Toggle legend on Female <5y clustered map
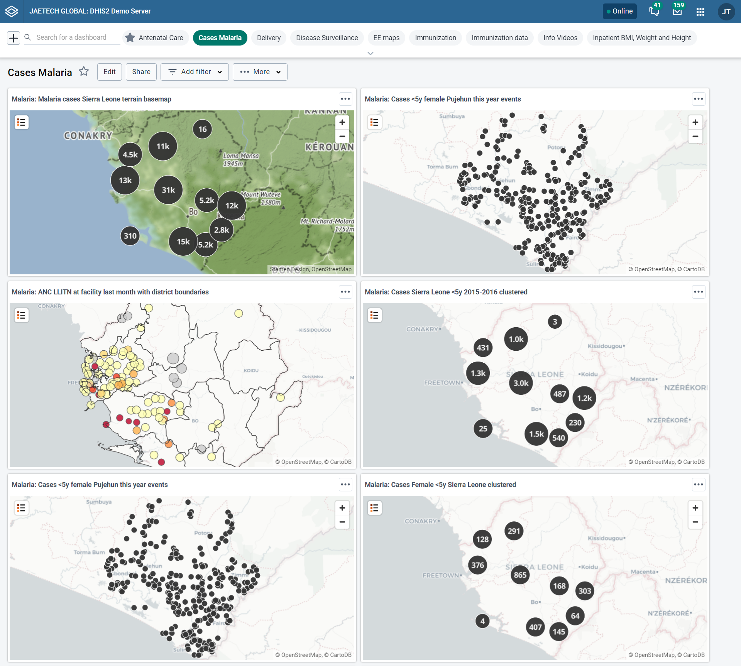Screen dimensions: 741x666 374,508
